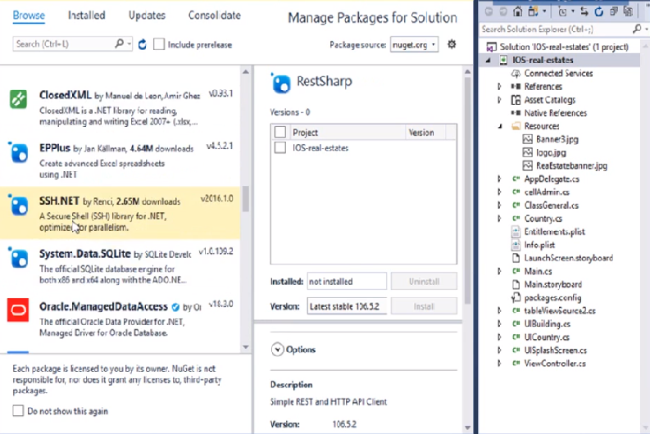650x434 pixels.
Task: Click the Resources folder icon
Action: 516,126
